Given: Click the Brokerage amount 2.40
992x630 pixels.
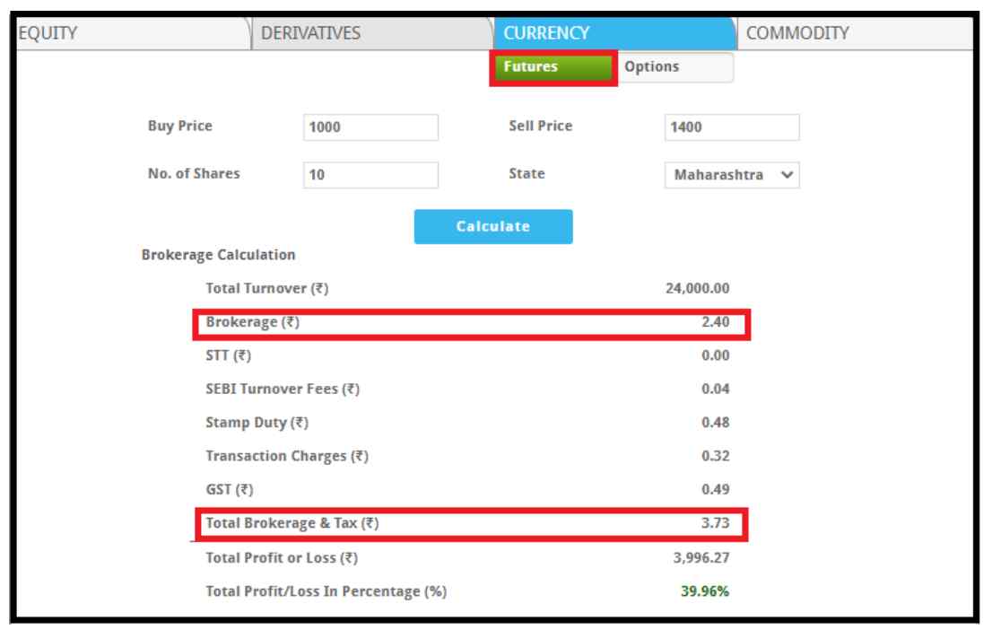Looking at the screenshot, I should [x=715, y=323].
